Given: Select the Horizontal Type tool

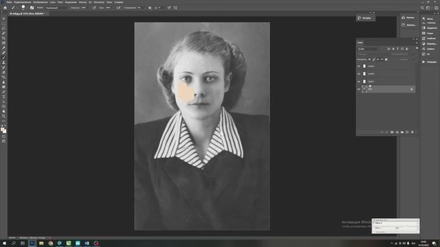Looking at the screenshot, I should click(3, 97).
